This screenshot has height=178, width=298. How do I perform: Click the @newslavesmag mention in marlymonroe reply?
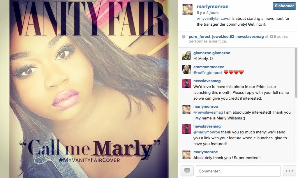208,112
